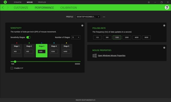The width and height of the screenshot is (171, 102).
Task: Set polling rate to 500
Action: coord(107,38)
